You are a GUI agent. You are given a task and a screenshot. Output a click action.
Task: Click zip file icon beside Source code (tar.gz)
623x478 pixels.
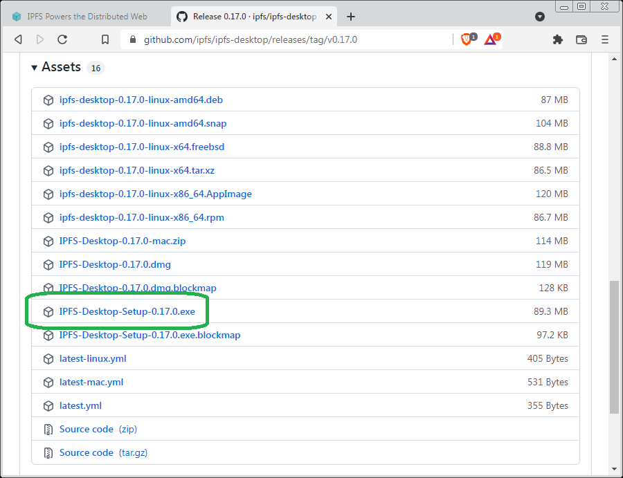tap(48, 453)
